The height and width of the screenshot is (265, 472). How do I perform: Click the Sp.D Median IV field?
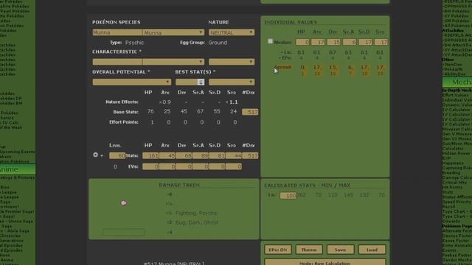365,42
